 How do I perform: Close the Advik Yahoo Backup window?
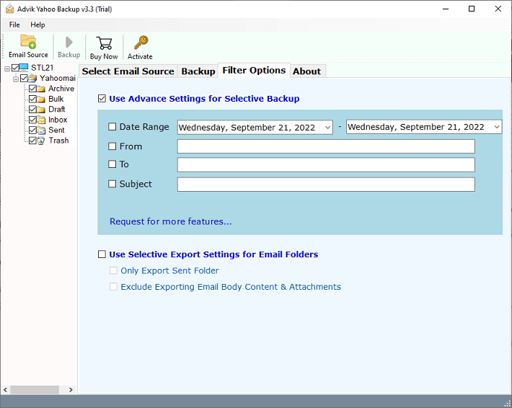point(498,9)
